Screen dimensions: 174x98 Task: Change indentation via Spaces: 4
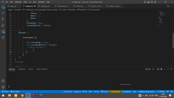[x=77, y=92]
